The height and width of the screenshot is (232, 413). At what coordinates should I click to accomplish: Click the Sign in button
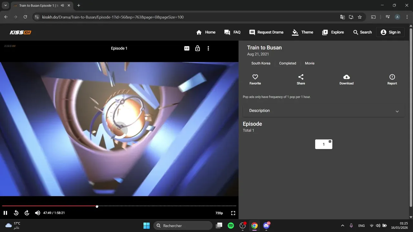point(390,32)
